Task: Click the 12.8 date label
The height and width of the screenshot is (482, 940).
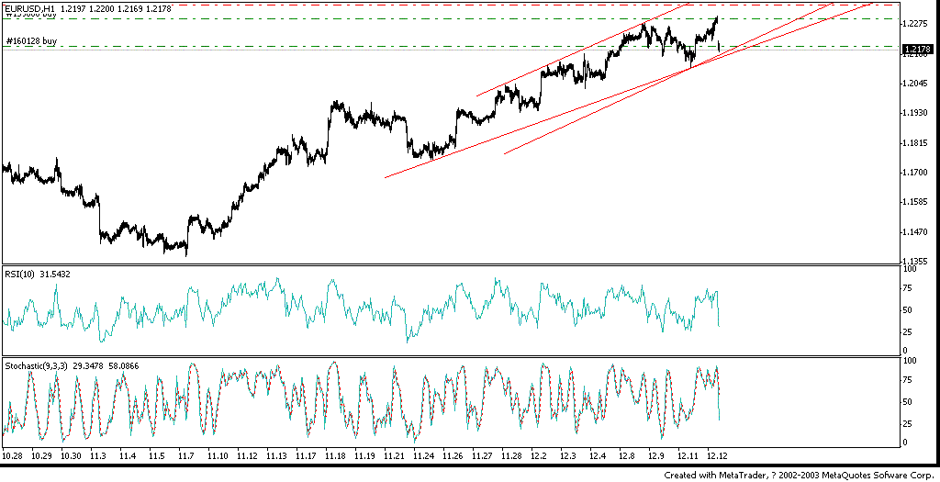Action: point(626,456)
